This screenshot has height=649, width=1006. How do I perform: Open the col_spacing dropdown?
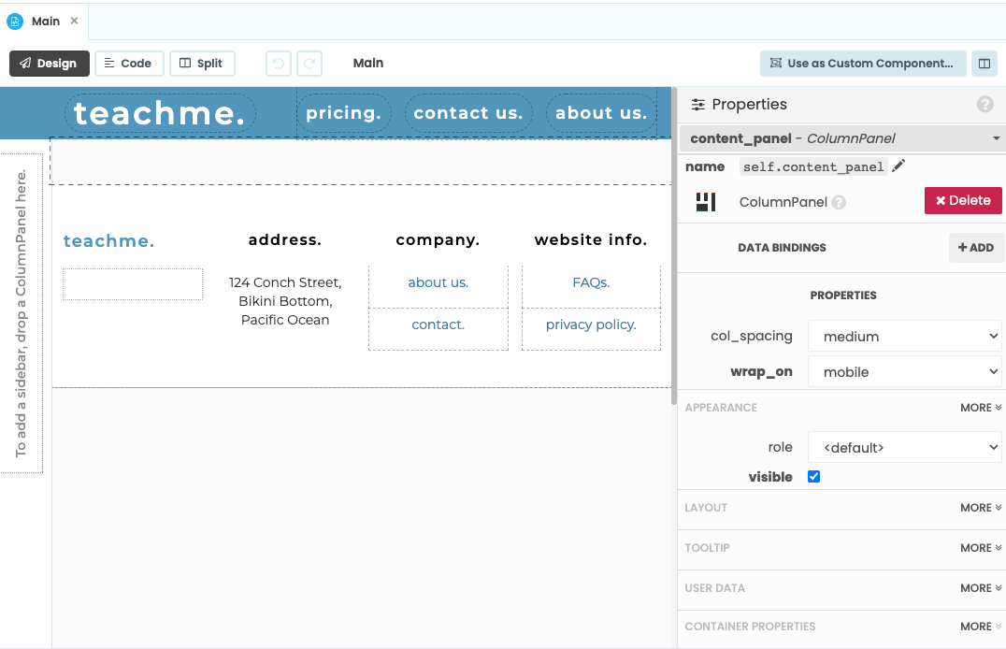[x=904, y=336]
